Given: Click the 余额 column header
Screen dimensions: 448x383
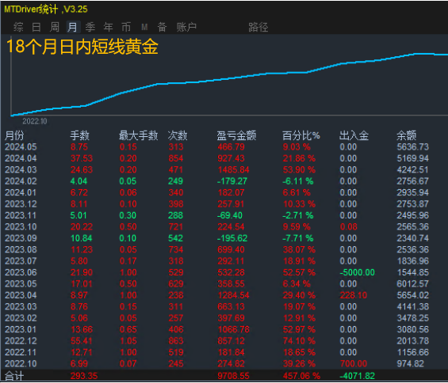Looking at the screenshot, I should click(407, 135).
